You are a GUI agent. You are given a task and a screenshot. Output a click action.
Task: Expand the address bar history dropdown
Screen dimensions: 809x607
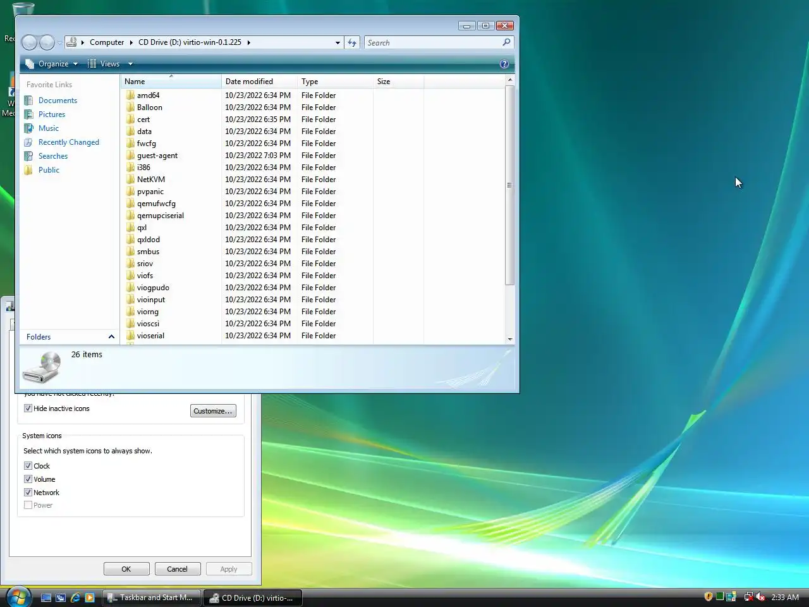coord(338,42)
